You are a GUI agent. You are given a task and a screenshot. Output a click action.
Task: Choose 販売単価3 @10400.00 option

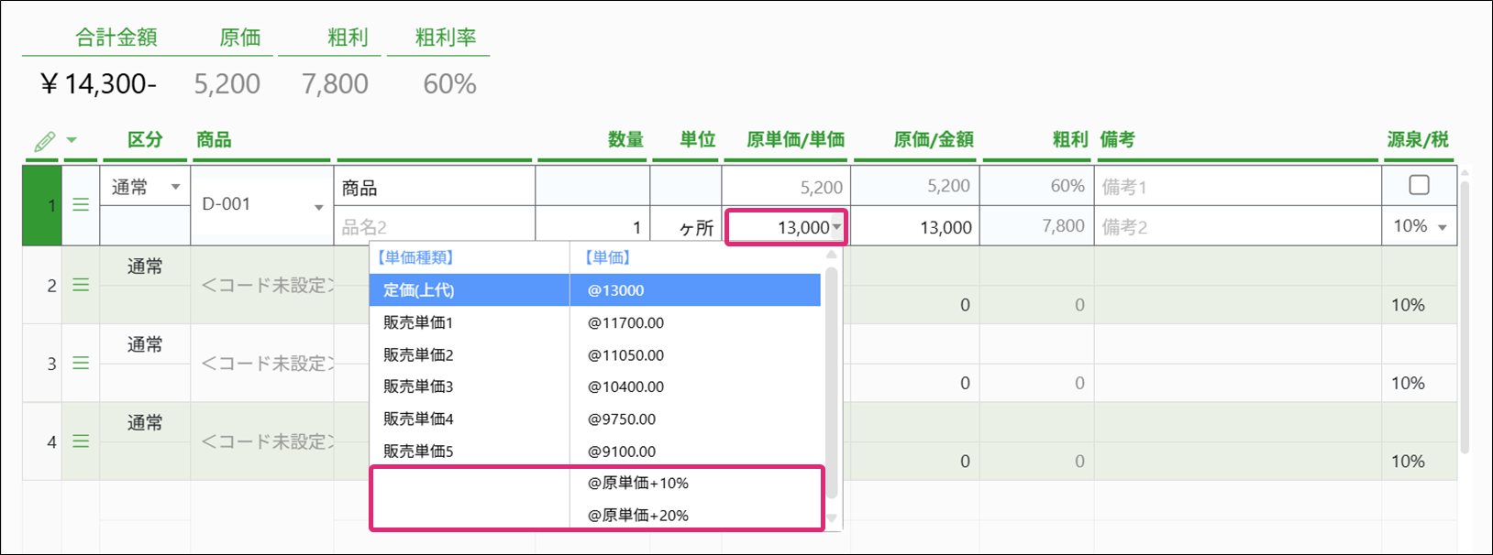(x=594, y=386)
